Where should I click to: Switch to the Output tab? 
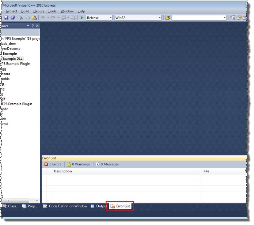tap(99, 206)
